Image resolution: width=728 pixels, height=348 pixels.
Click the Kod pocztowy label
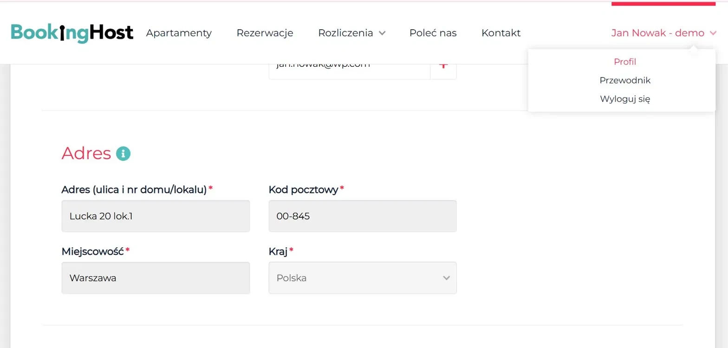(x=303, y=189)
